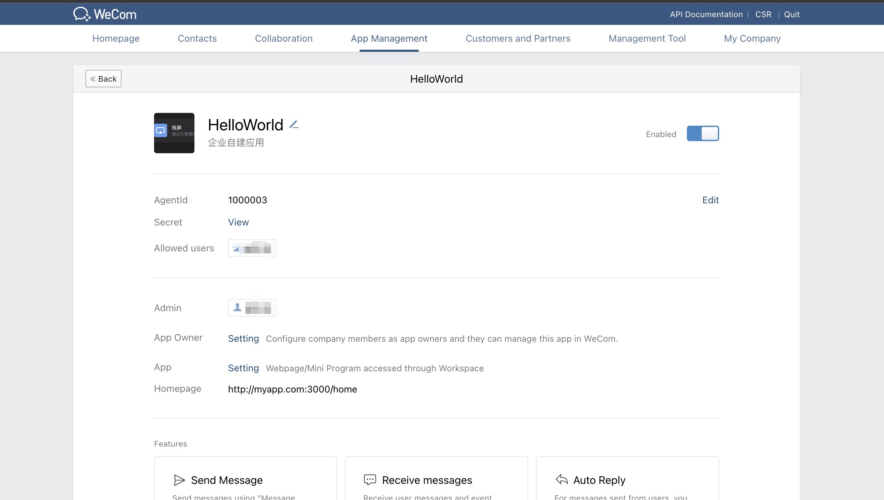
Task: Click Quit in the top bar
Action: pyautogui.click(x=791, y=14)
